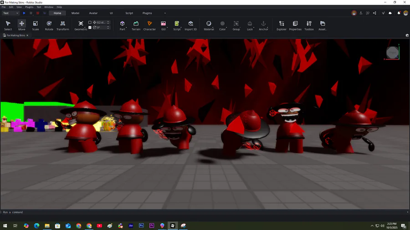Open the Material picker
This screenshot has height=230, width=410.
click(209, 25)
